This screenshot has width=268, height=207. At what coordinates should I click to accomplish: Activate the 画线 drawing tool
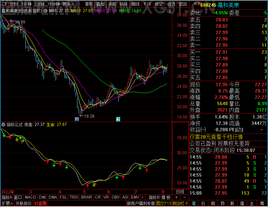[x=135, y=4]
